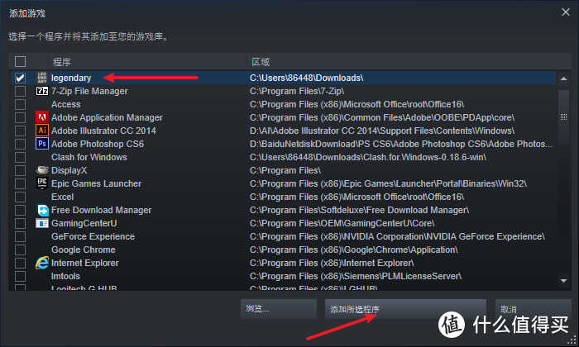The height and width of the screenshot is (347, 579).
Task: Click the 取消 cancel button
Action: pyautogui.click(x=533, y=308)
